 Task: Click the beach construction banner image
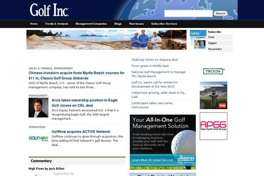coord(106,40)
